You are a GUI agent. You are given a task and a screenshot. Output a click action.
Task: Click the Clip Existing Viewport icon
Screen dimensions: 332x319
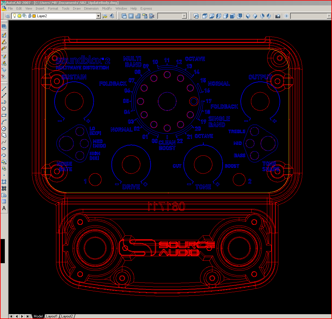point(152,16)
